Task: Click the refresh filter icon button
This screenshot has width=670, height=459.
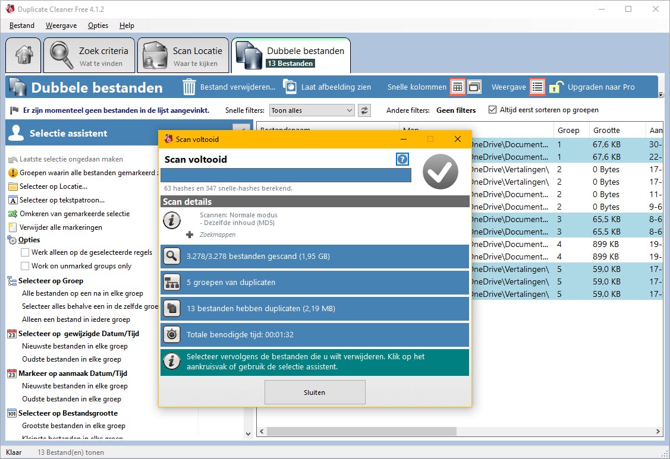Action: [x=364, y=110]
